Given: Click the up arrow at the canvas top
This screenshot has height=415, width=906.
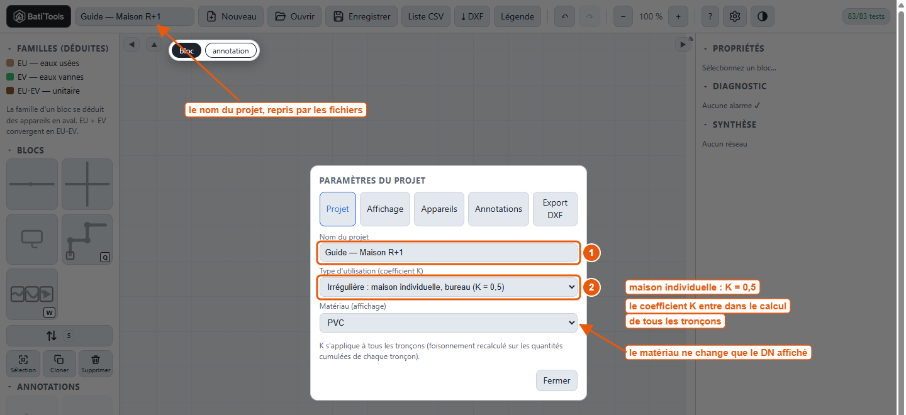Looking at the screenshot, I should click(154, 44).
